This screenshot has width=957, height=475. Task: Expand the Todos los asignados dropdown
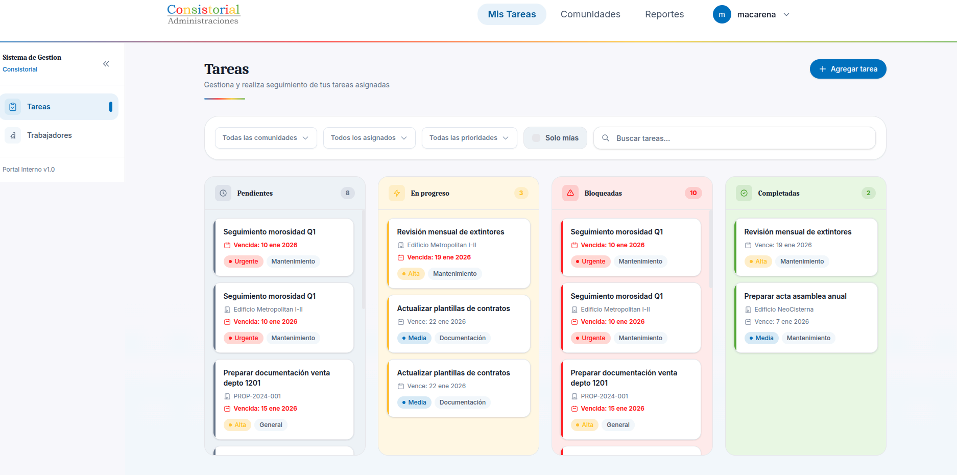pos(369,138)
